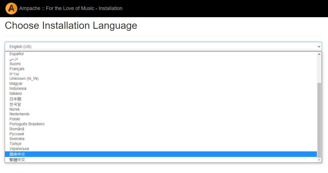Pick Italiano in the dropdown list
The image size is (328, 173).
[x=161, y=94]
